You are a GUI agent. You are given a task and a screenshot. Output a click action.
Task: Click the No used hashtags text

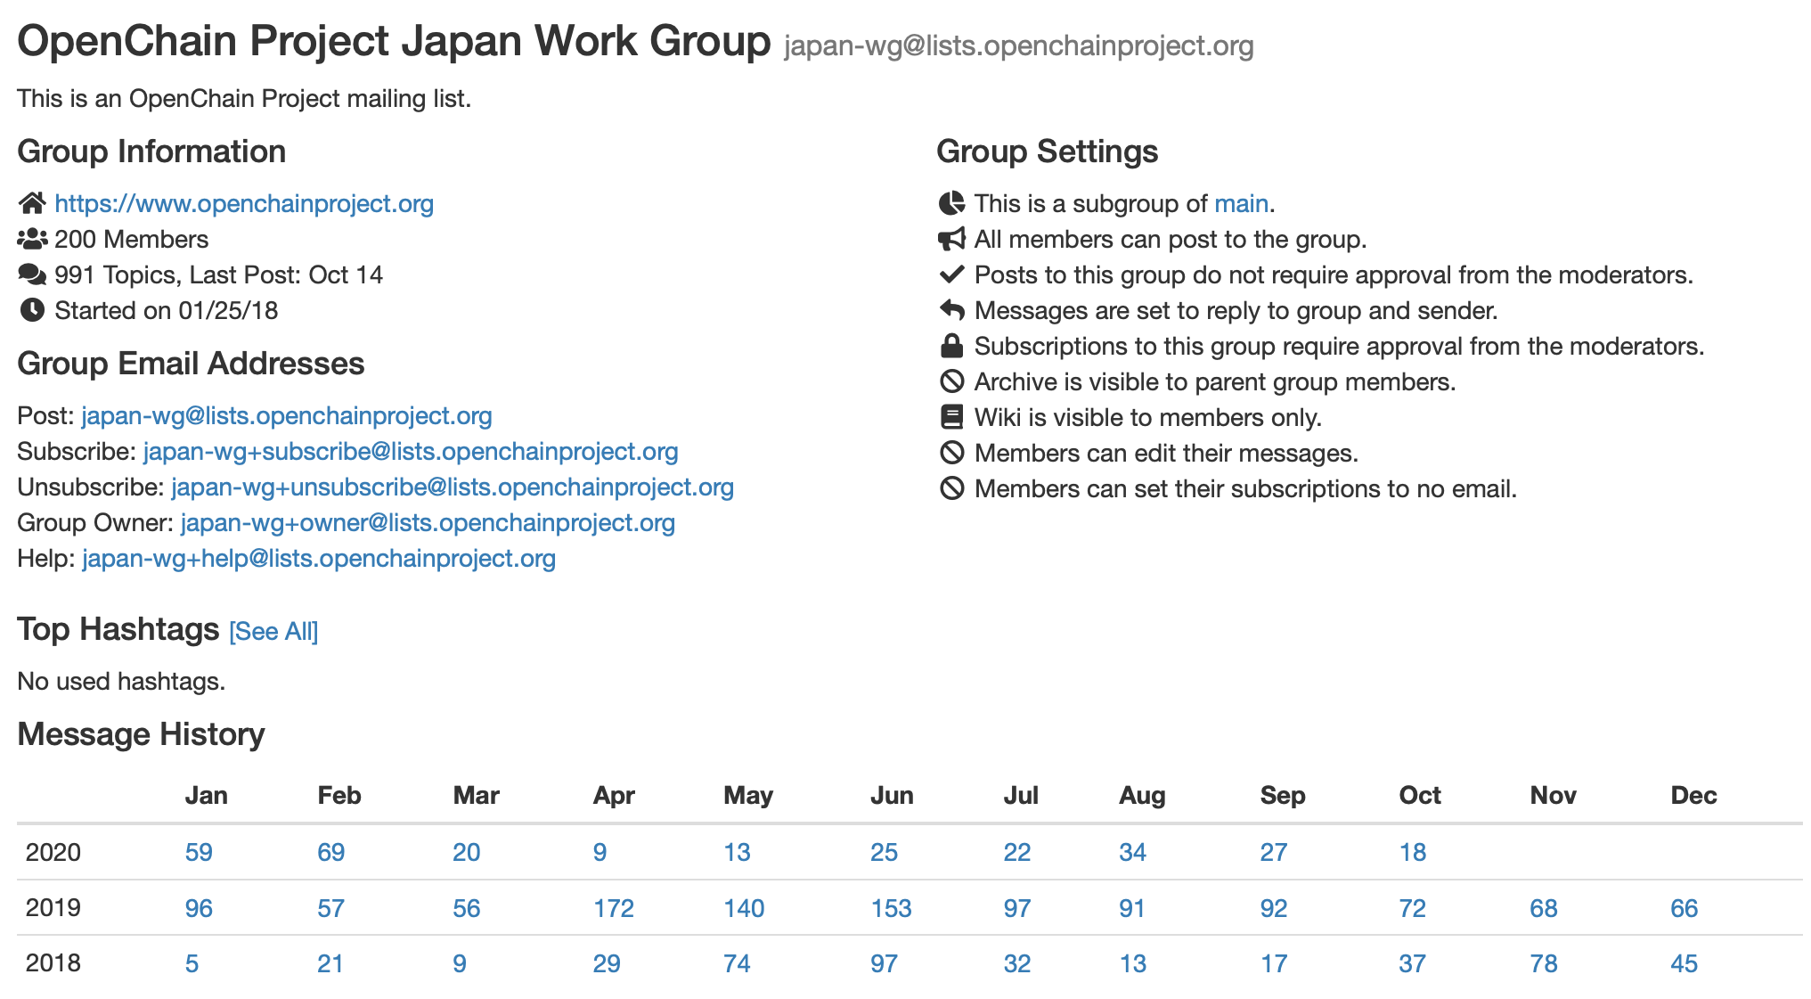point(121,682)
